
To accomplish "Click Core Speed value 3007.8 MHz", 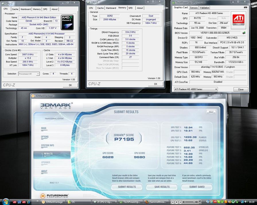I will pos(28,55).
